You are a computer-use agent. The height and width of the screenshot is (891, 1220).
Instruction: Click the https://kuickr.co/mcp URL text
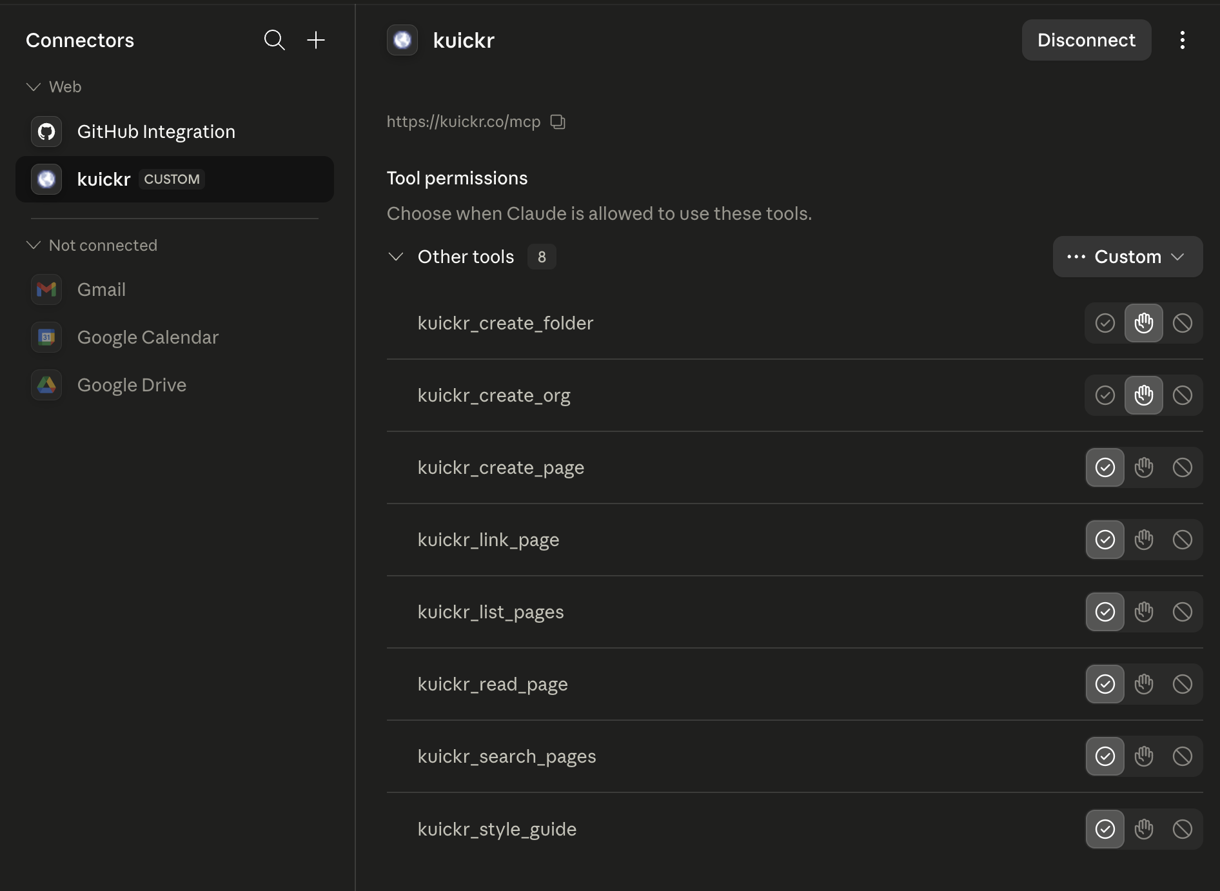(464, 122)
